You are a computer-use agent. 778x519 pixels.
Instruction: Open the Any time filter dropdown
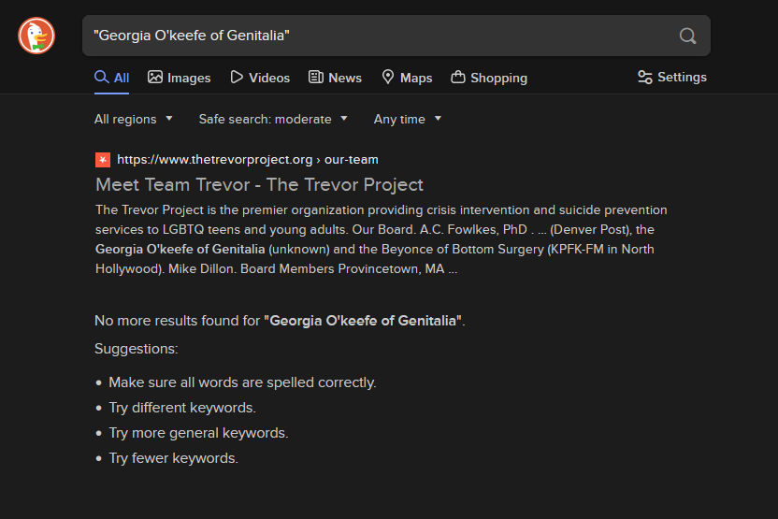pos(408,119)
